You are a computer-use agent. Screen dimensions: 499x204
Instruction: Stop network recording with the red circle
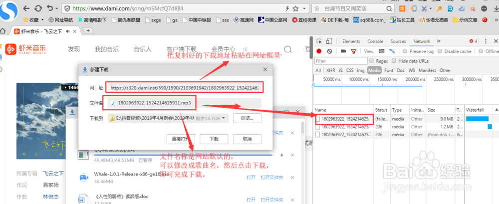(319, 51)
